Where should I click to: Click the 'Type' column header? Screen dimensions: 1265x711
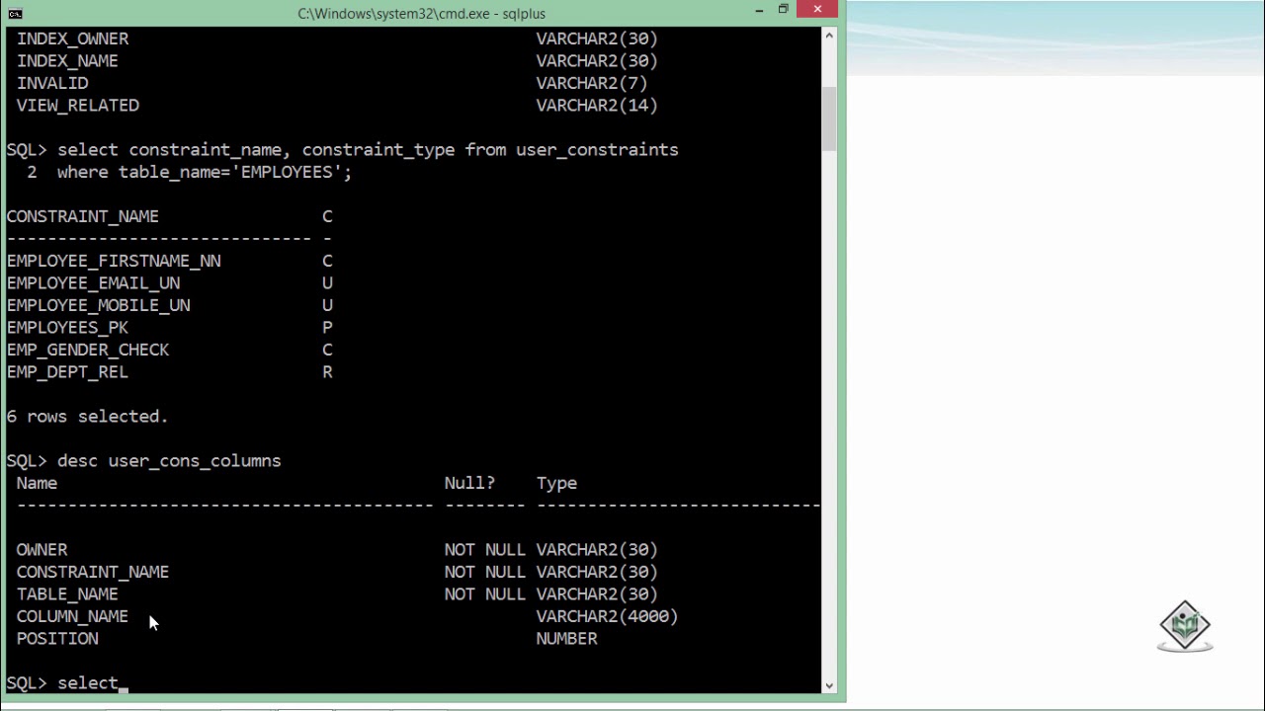(x=556, y=483)
